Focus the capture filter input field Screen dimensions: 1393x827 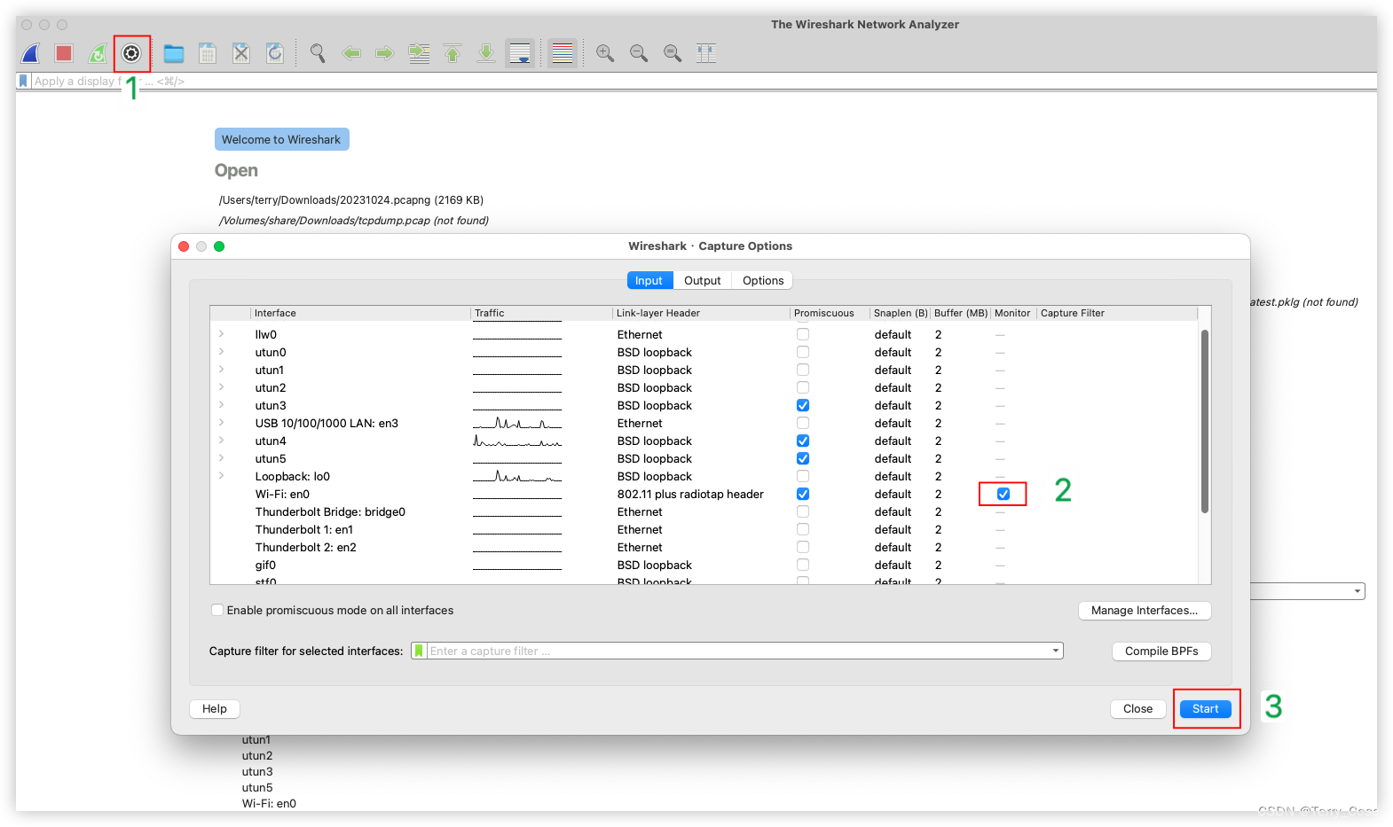point(737,651)
